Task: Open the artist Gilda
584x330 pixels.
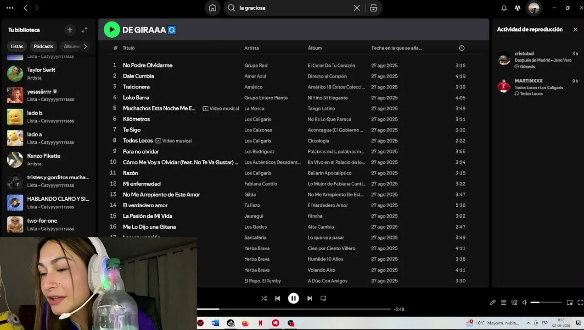Action: tap(250, 195)
